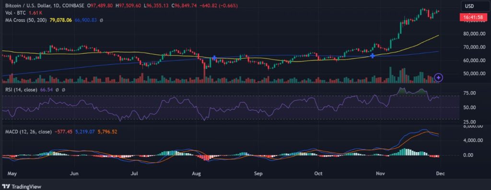Click the close value C96,849.74
The height and width of the screenshot is (190, 491).
coord(184,6)
